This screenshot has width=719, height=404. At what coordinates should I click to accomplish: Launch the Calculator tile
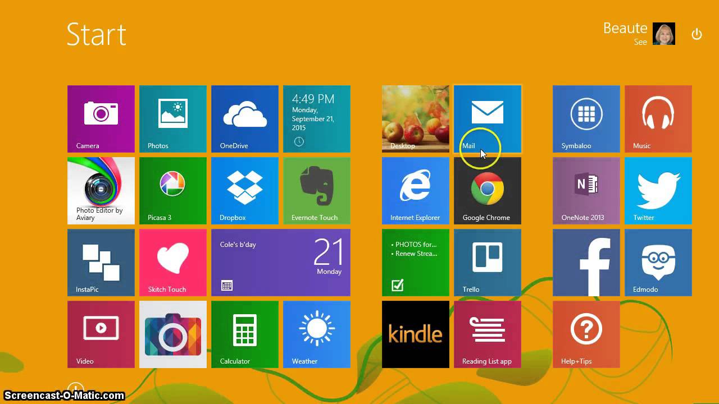pos(245,334)
